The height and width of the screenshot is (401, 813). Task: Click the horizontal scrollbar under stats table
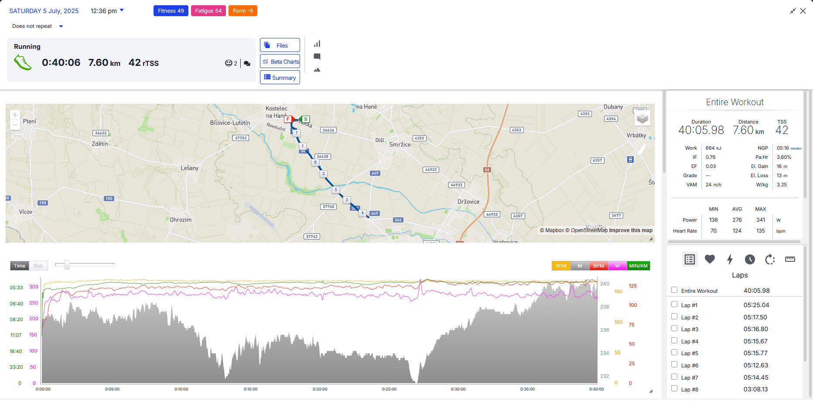(734, 241)
